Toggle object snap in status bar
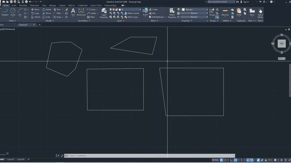291x163 pixels. tap(251, 160)
